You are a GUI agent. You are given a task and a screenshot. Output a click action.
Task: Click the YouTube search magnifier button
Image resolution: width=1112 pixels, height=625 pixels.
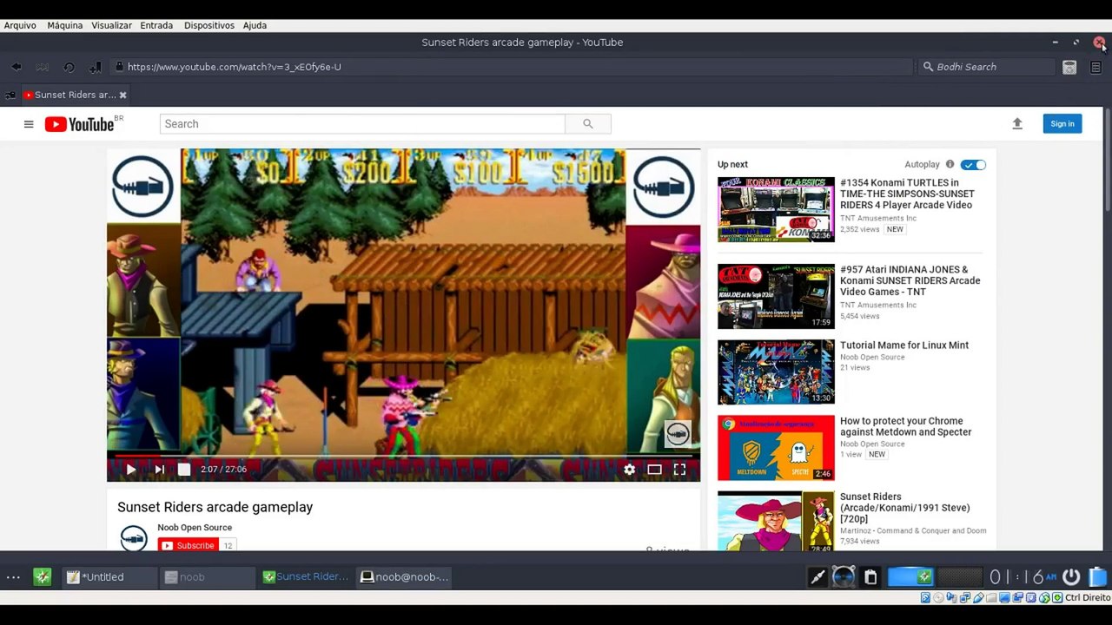click(588, 124)
